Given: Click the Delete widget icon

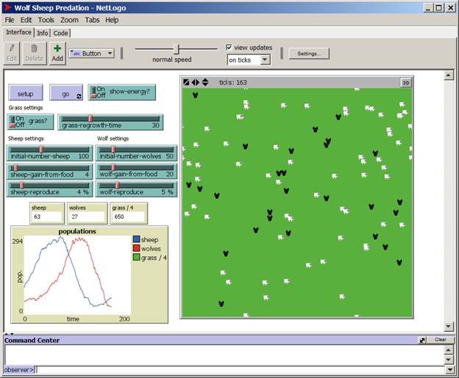Looking at the screenshot, I should click(34, 49).
